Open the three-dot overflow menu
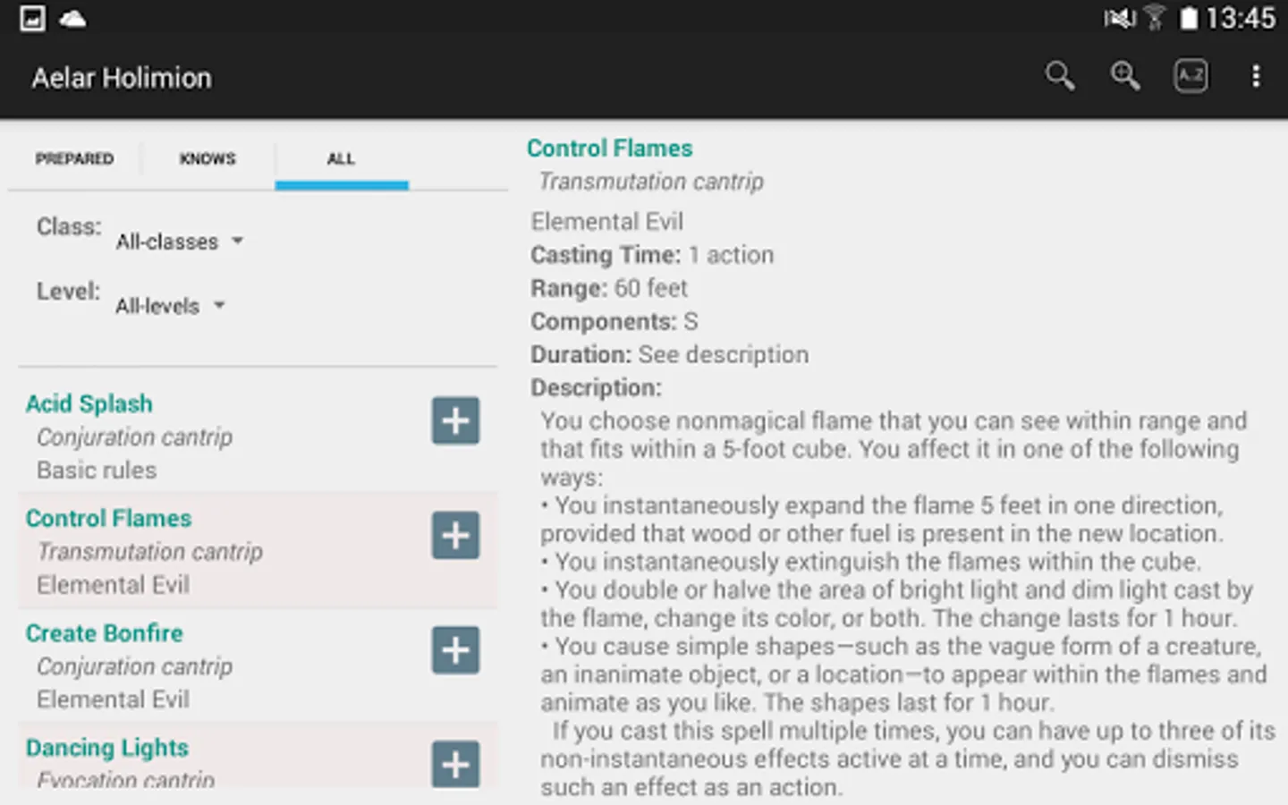Viewport: 1288px width, 805px height. [1256, 77]
